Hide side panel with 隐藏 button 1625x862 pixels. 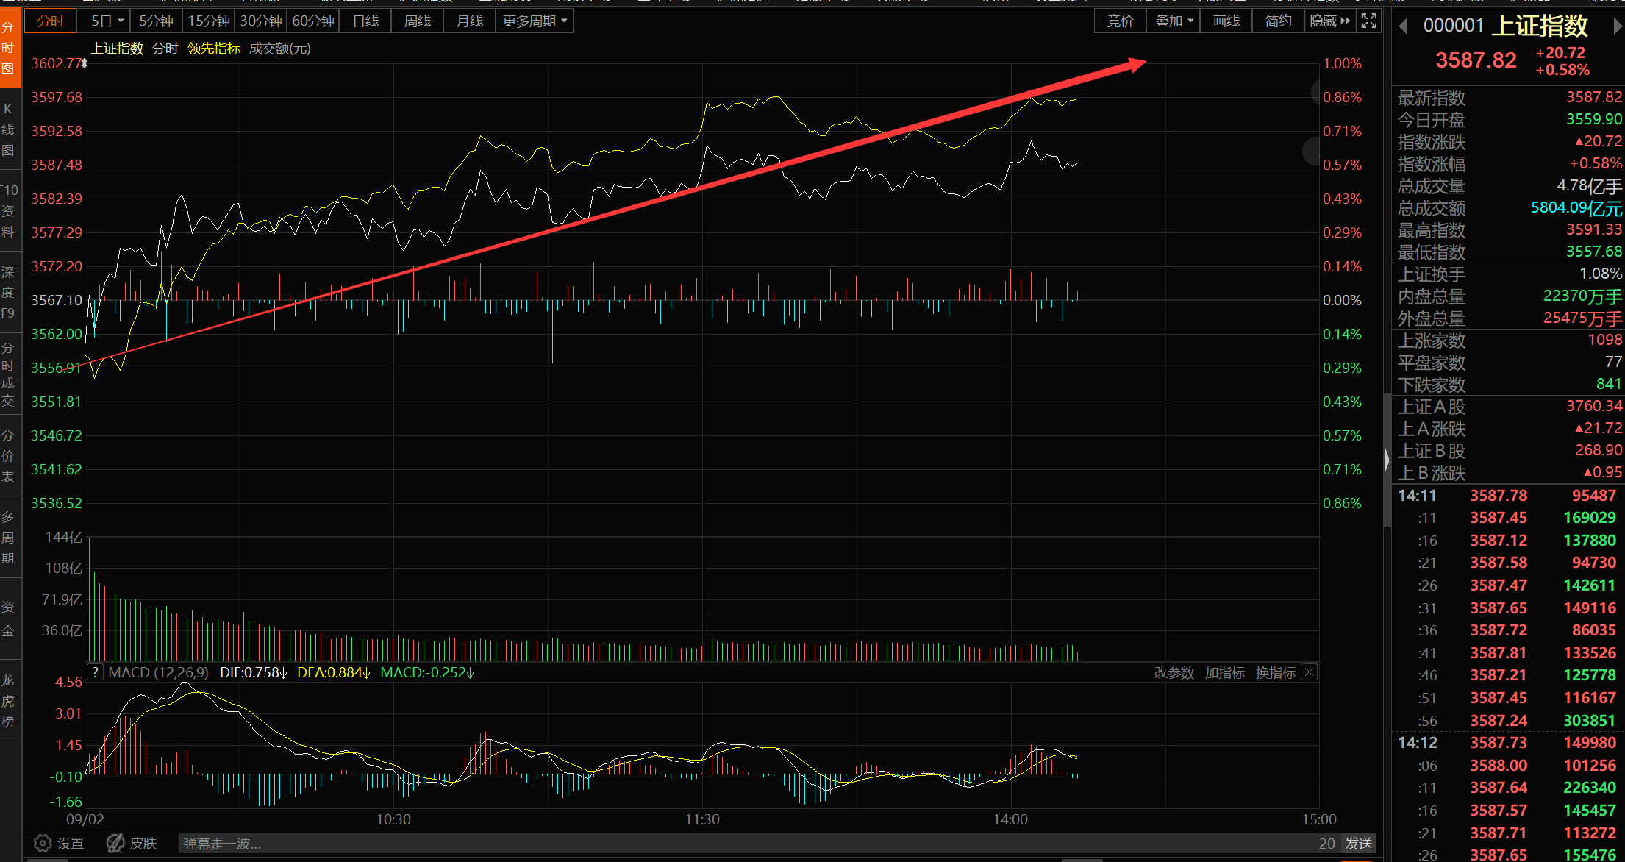click(1329, 21)
